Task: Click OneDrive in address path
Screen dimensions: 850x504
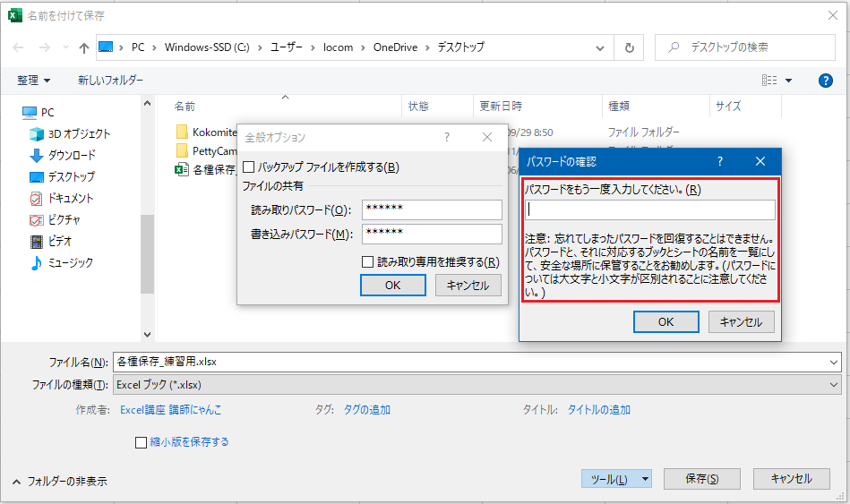Action: tap(395, 47)
